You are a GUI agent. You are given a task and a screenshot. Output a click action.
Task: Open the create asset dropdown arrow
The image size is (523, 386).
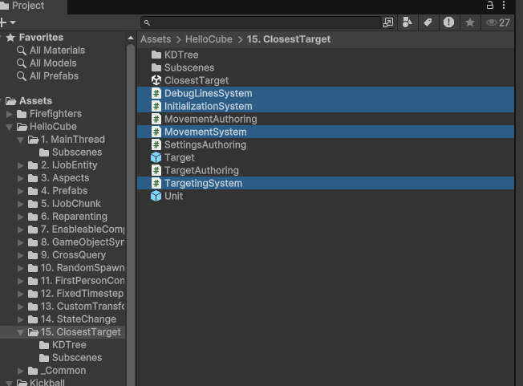click(x=13, y=22)
